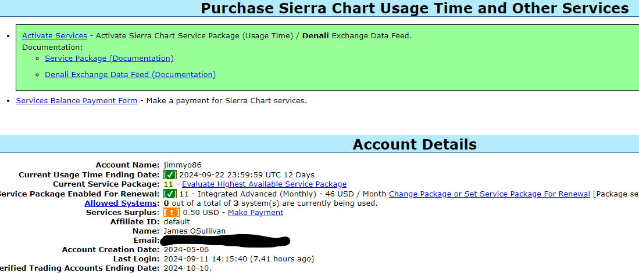
Task: Click the green checkmark beside usage ending date
Action: pyautogui.click(x=170, y=174)
